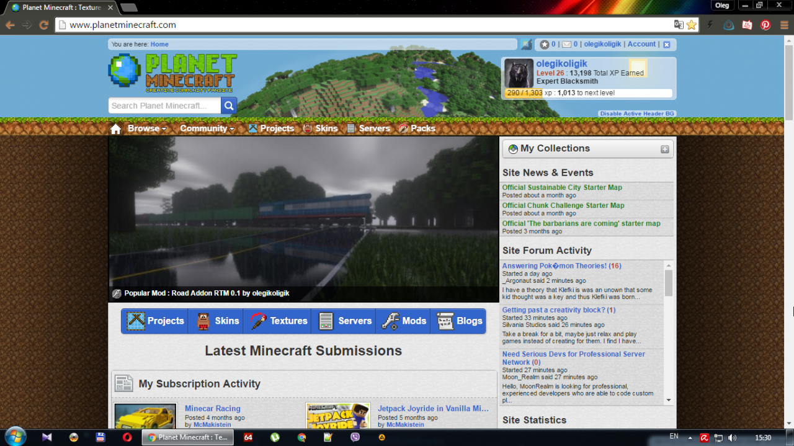Click the Google Translate icon in address bar
This screenshot has height=446, width=794.
(679, 25)
